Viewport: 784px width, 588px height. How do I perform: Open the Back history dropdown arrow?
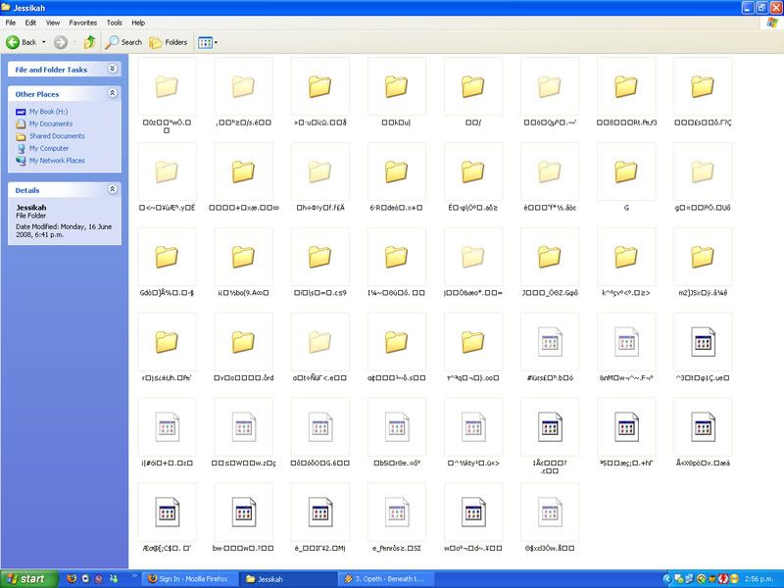pyautogui.click(x=42, y=42)
